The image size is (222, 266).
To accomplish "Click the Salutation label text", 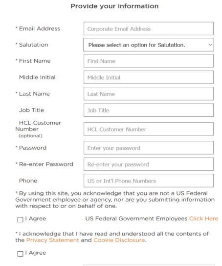I will (x=33, y=45).
